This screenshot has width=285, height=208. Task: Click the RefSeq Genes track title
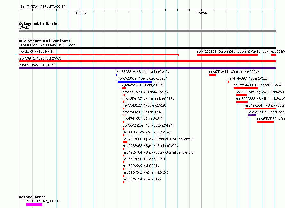pos(32,197)
